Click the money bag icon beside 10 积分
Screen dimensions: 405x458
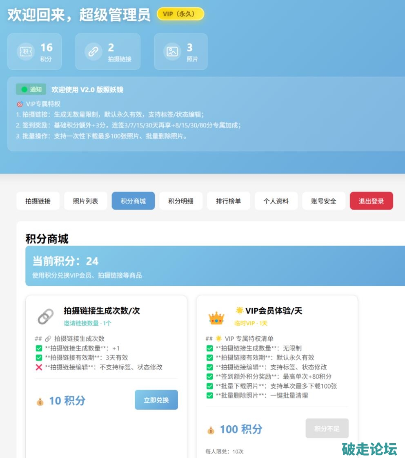coord(40,402)
